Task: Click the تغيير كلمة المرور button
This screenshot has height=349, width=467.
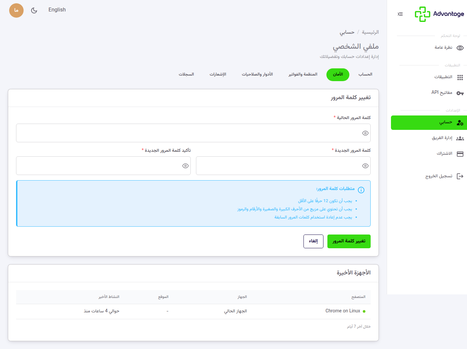Action: pos(349,241)
